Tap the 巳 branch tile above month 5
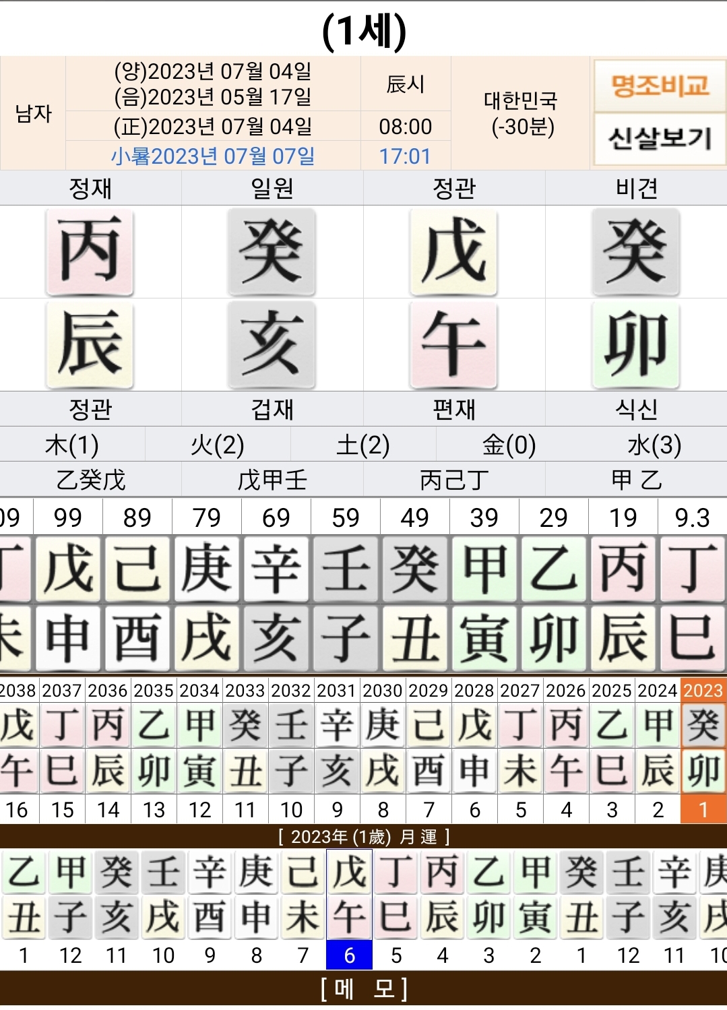Viewport: 727px width, 1010px height. tap(396, 917)
